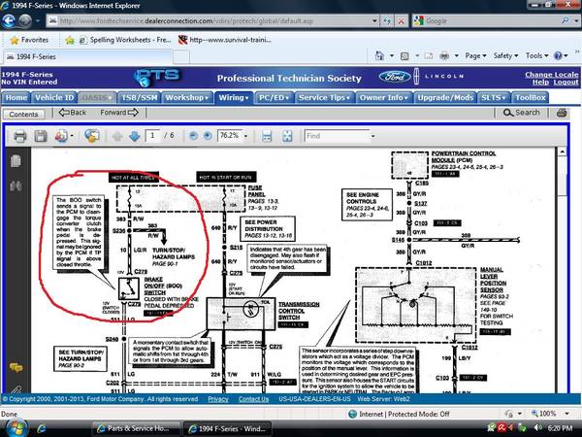
Task: Stop loading with the red X icon
Action: click(x=401, y=21)
